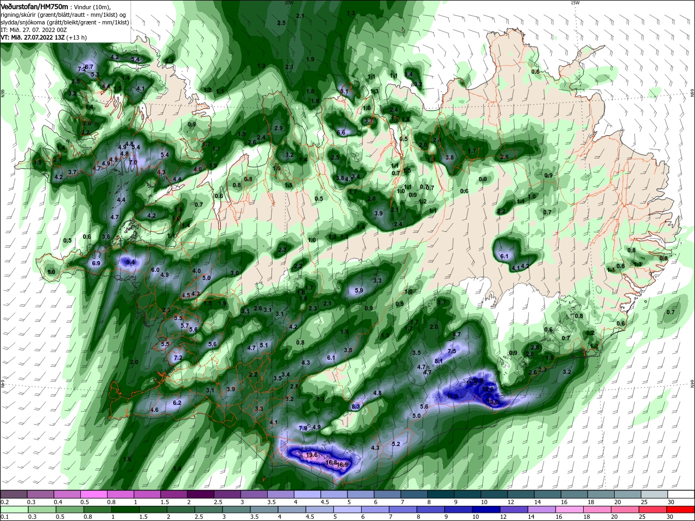Viewport: 695px width, 521px height.
Task: Click the "0.1" label on the rain legend
Action: [x=4, y=517]
